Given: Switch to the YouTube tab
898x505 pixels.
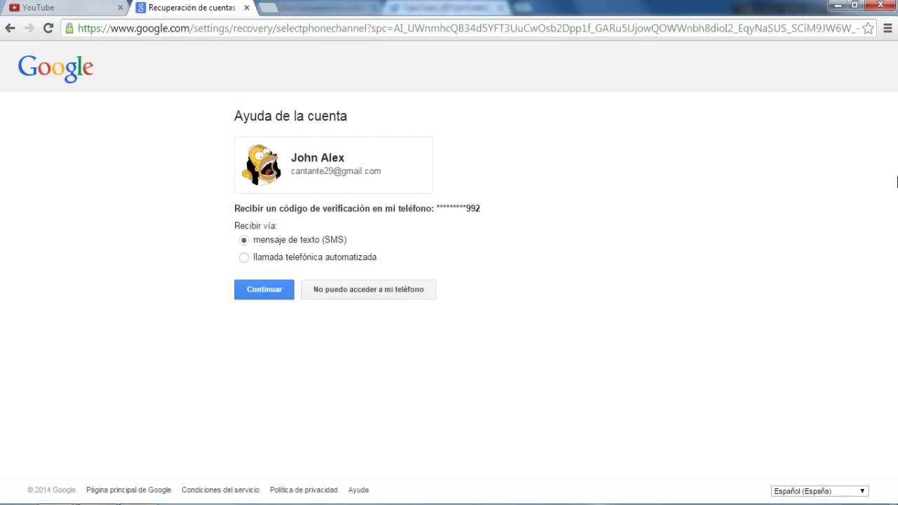Looking at the screenshot, I should (x=63, y=8).
